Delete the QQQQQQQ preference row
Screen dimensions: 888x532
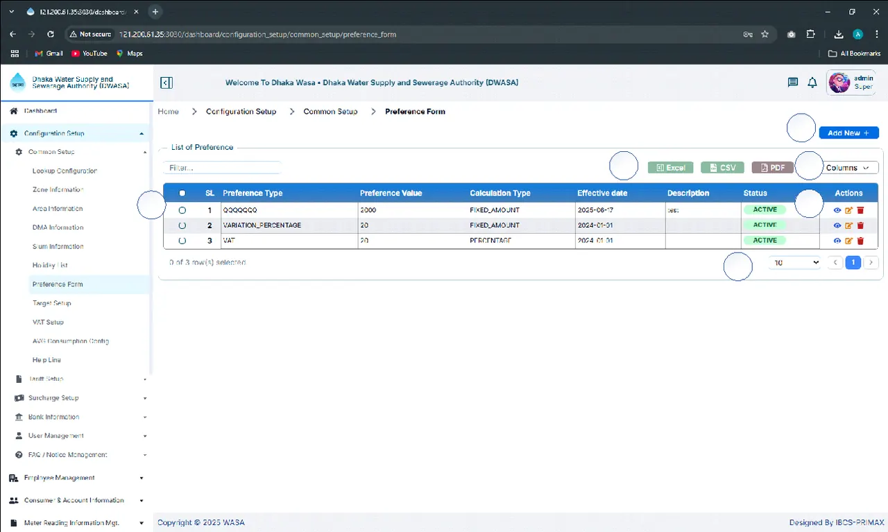[860, 210]
